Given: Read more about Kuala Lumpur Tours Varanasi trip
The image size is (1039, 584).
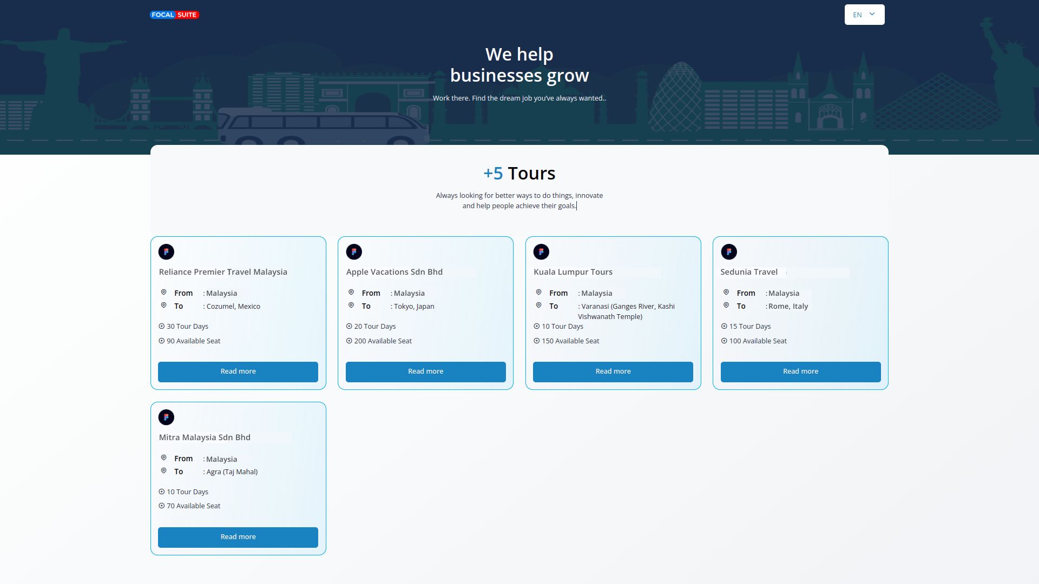Looking at the screenshot, I should pyautogui.click(x=613, y=371).
